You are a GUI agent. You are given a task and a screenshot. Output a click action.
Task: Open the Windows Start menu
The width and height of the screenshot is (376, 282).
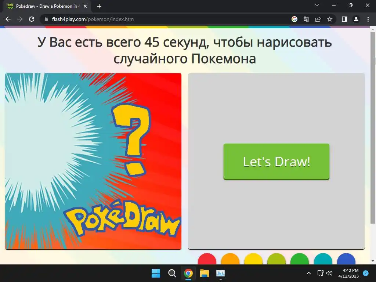click(x=156, y=273)
